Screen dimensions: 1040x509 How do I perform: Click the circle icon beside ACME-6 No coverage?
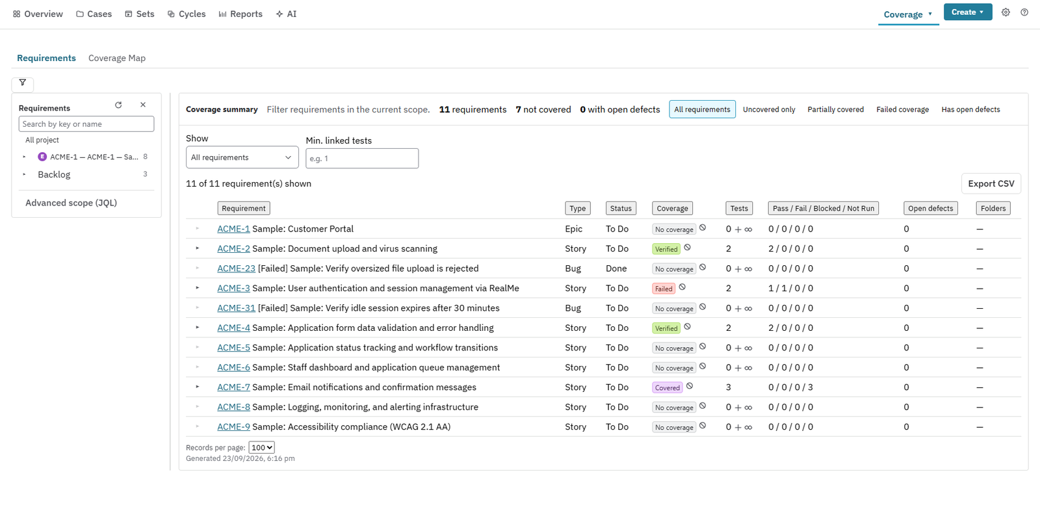(703, 367)
